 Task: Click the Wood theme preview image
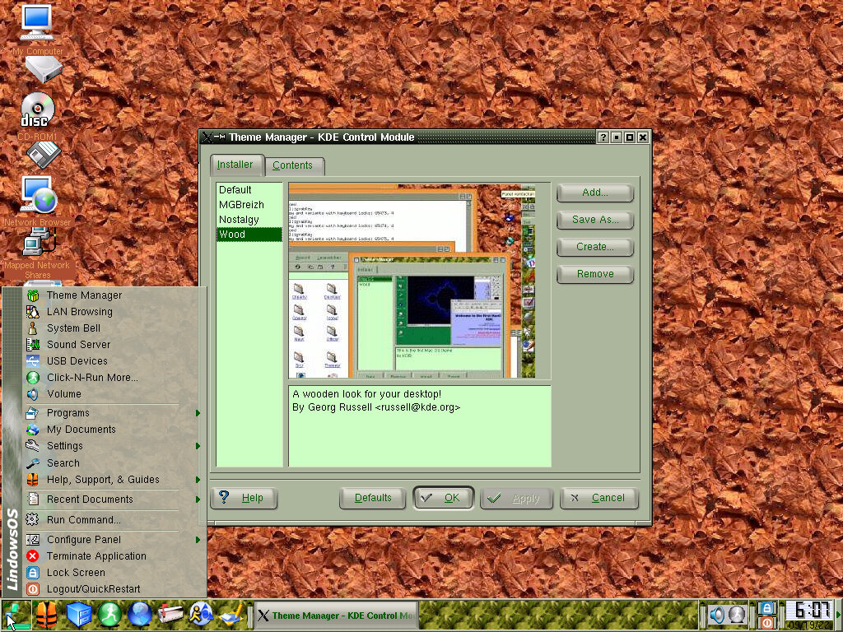pos(412,281)
